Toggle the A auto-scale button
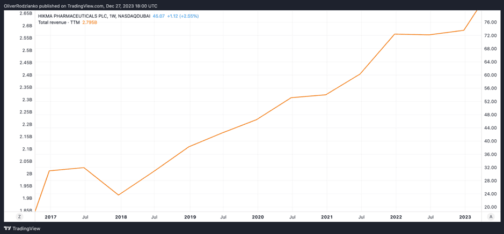Image resolution: width=504 pixels, height=234 pixels. coord(491,217)
